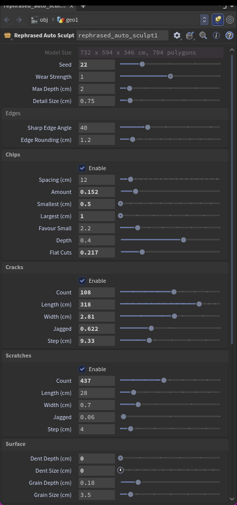Click the Grain Size value field
The width and height of the screenshot is (237, 505).
click(x=96, y=495)
